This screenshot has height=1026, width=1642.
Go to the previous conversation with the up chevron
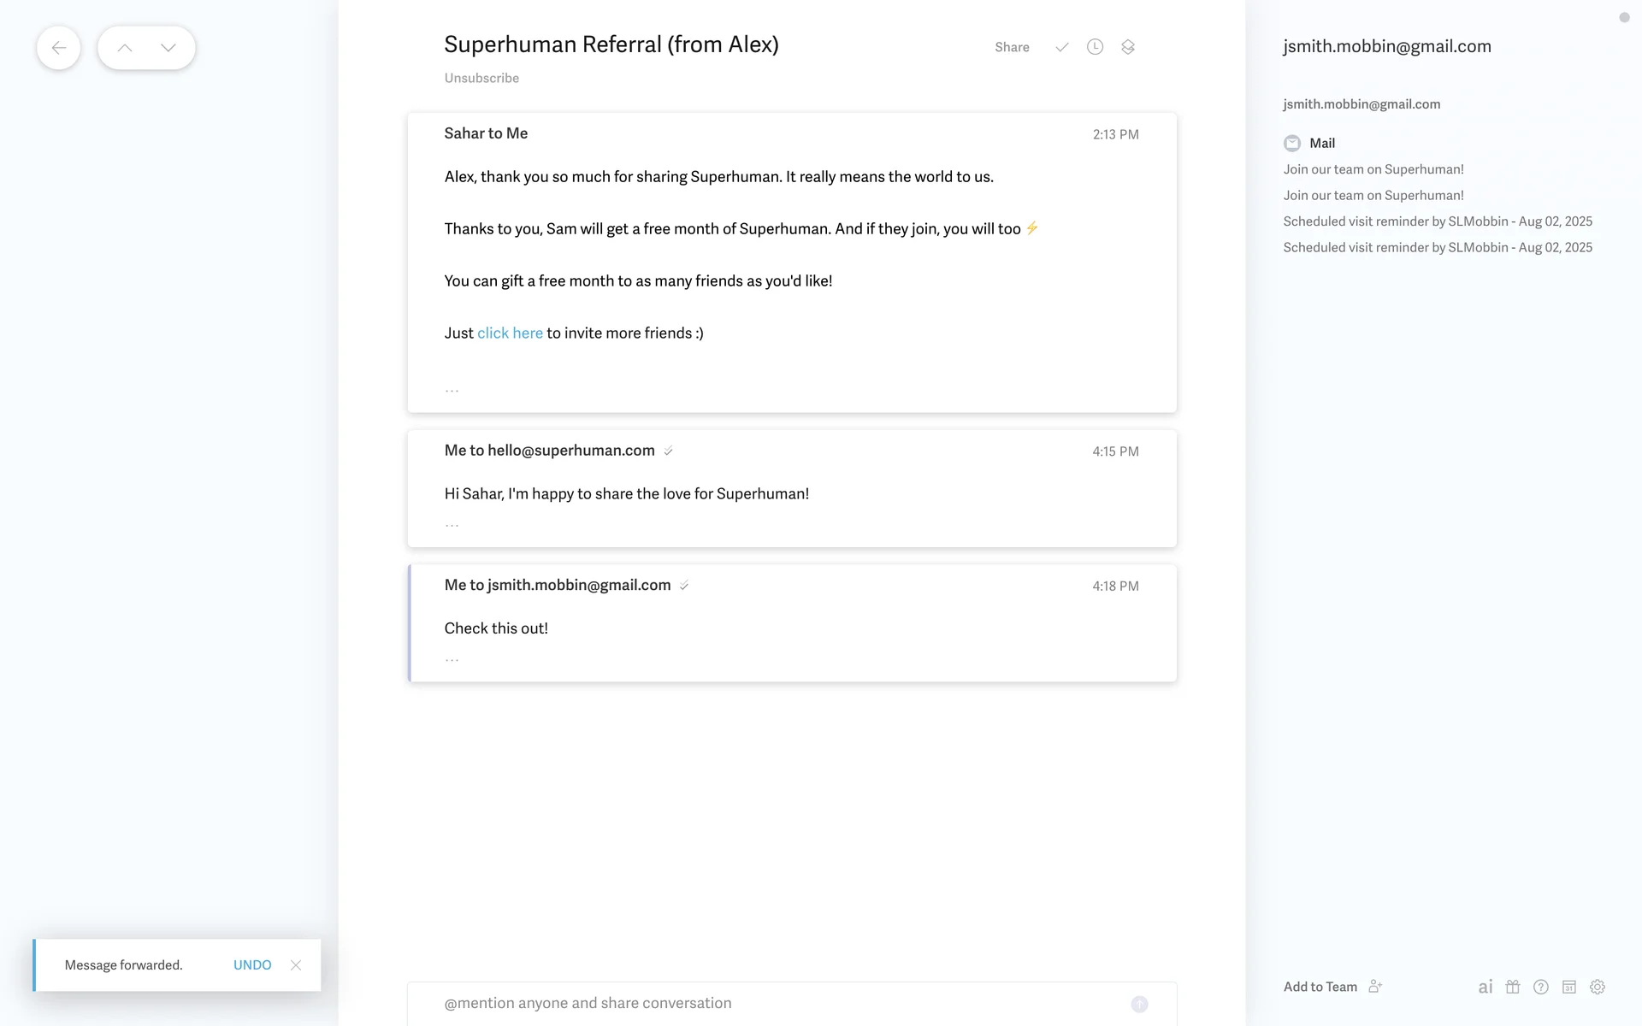(x=125, y=48)
